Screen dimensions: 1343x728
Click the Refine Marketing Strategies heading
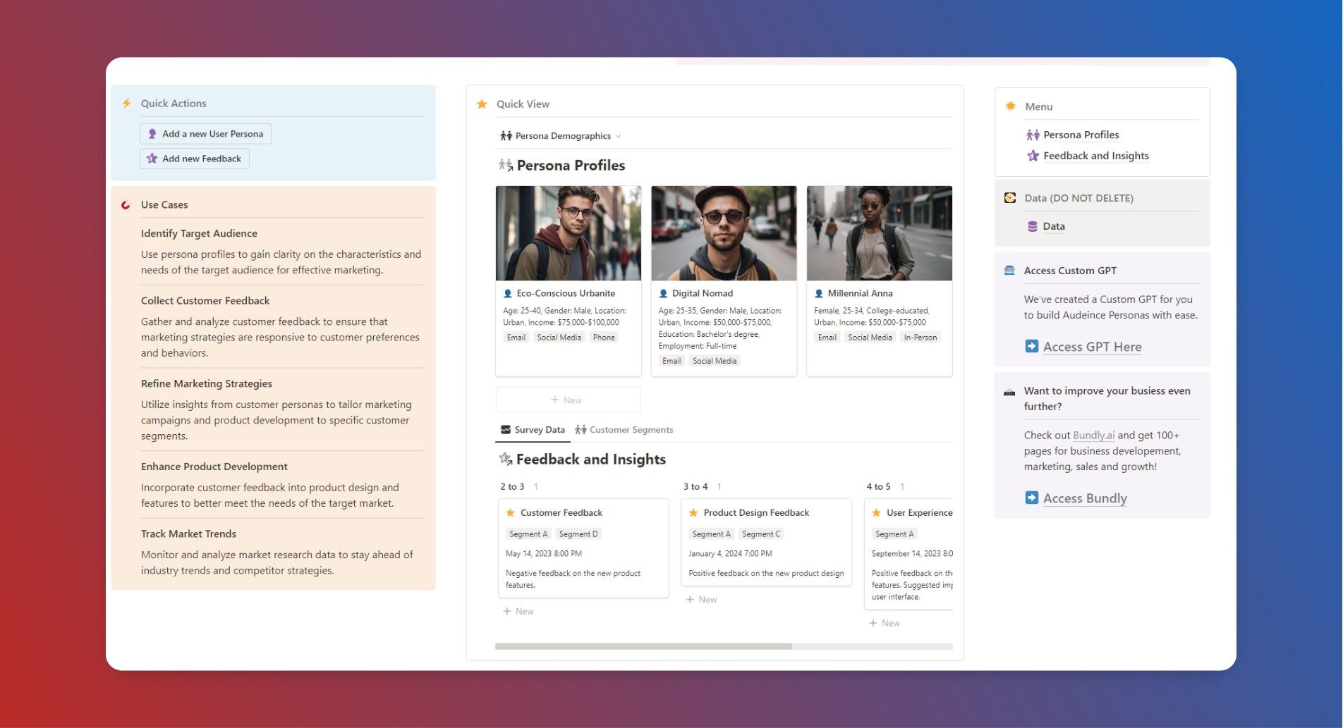(207, 383)
